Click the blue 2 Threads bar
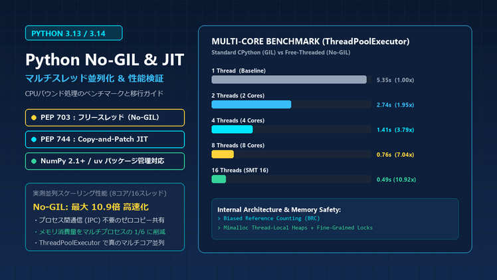Viewport: 497px width, 280px height. [251, 104]
